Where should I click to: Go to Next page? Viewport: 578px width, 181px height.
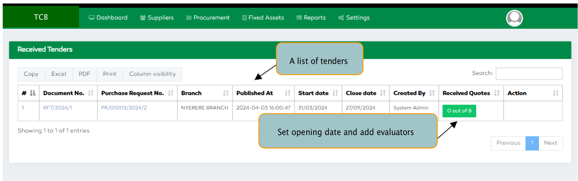(550, 143)
